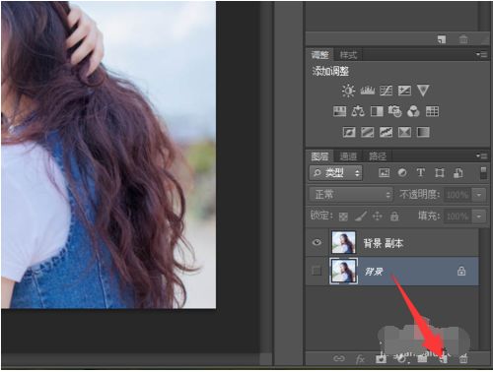Add an Exposure adjustment layer

(404, 91)
